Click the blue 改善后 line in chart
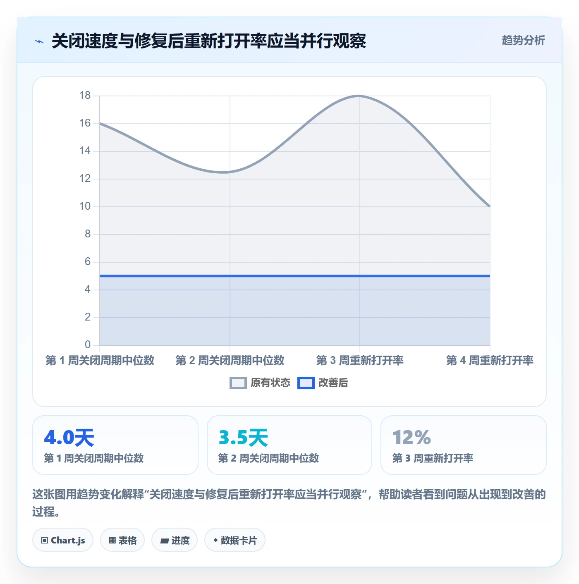 tap(295, 276)
